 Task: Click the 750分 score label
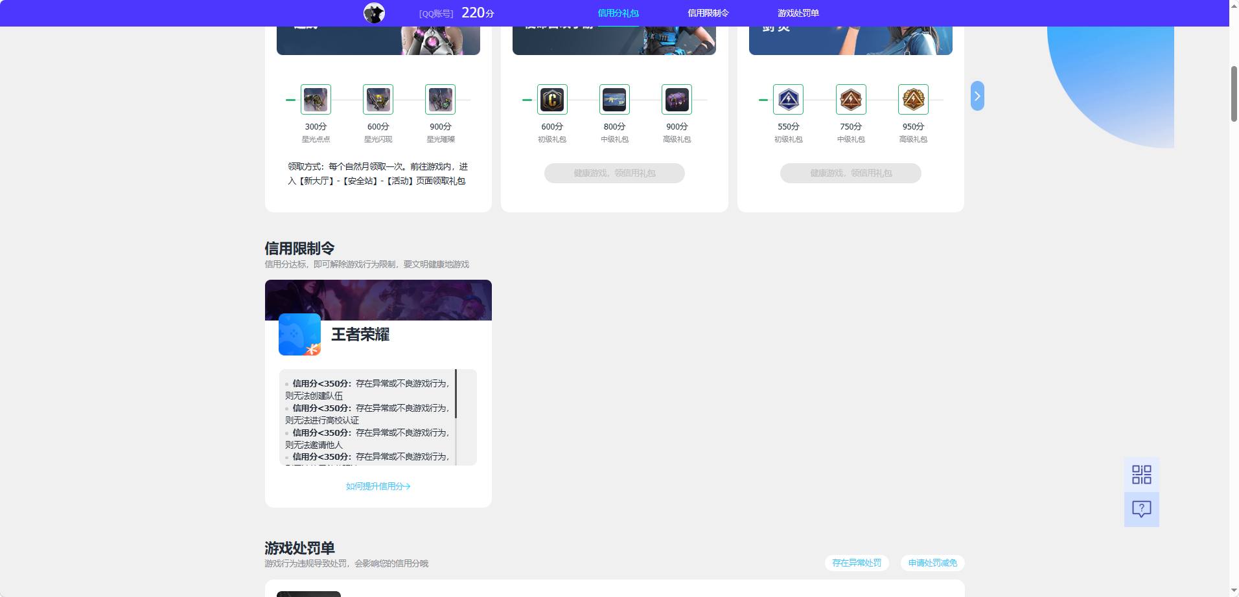coord(851,127)
